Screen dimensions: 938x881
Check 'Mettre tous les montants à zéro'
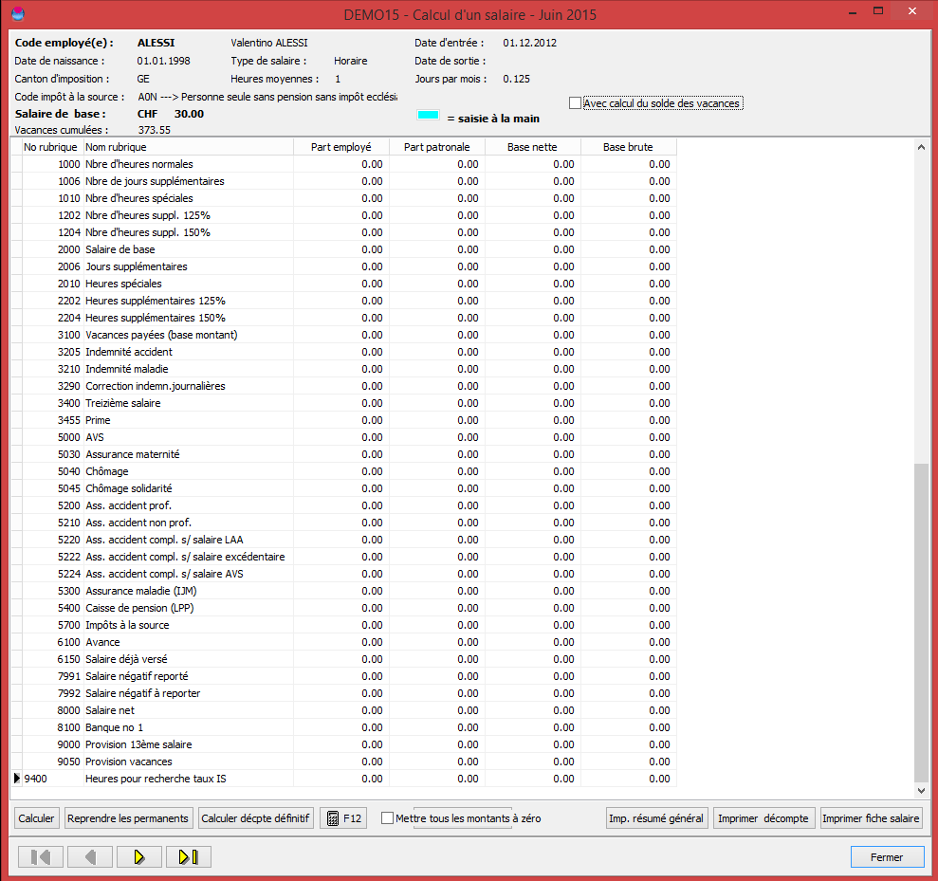tap(388, 817)
